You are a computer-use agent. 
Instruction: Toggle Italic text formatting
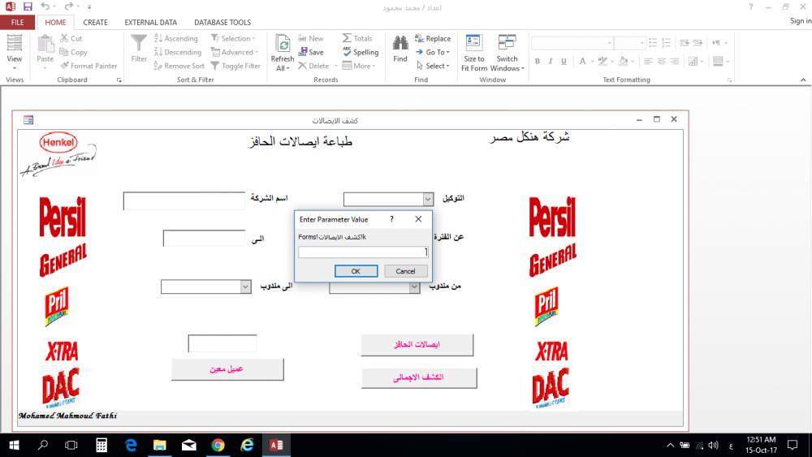pyautogui.click(x=551, y=61)
